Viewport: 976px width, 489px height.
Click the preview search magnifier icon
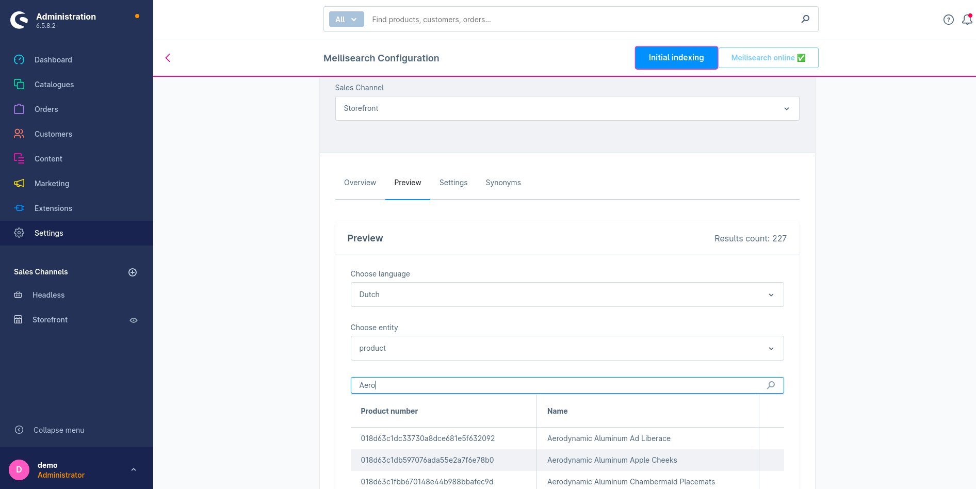771,385
